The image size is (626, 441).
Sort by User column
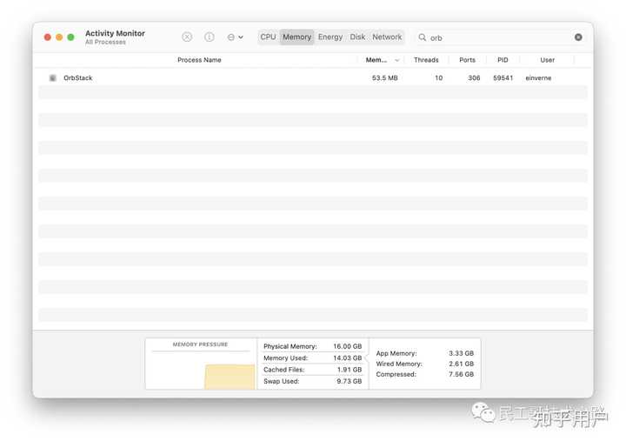tap(548, 60)
